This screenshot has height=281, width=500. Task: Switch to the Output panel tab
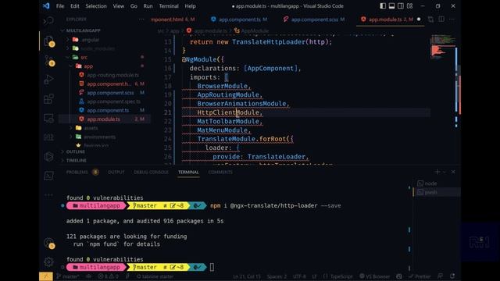[x=116, y=172]
